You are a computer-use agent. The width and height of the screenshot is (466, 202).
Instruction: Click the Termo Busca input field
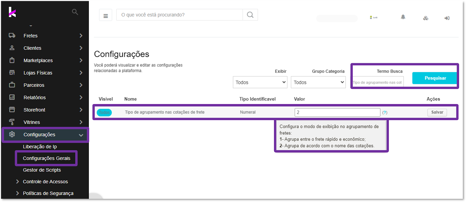click(x=378, y=82)
